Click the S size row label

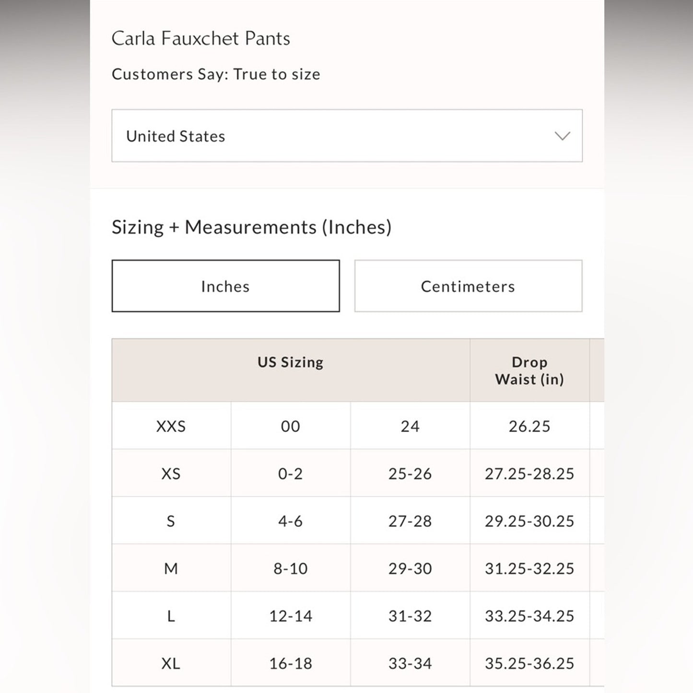pyautogui.click(x=171, y=521)
